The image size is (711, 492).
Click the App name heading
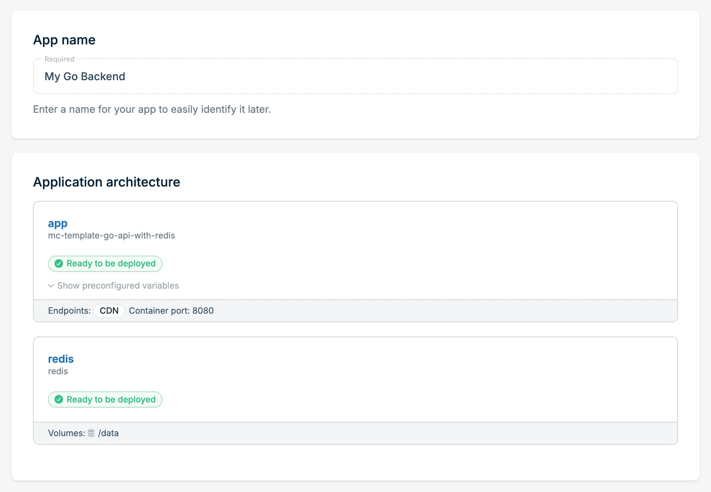pos(64,40)
